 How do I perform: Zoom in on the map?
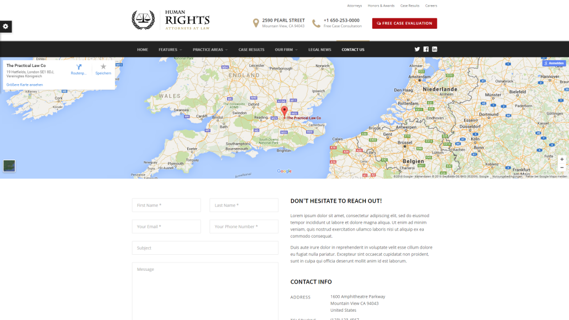[562, 160]
